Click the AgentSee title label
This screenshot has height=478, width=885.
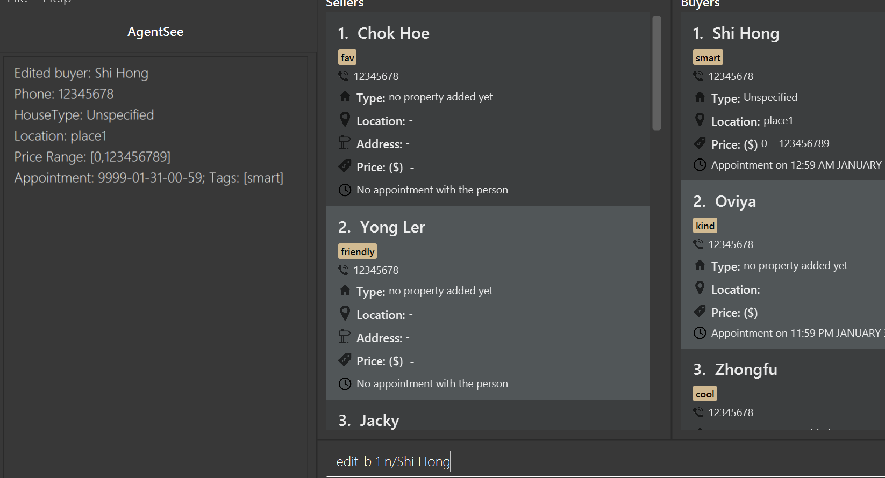coord(155,32)
